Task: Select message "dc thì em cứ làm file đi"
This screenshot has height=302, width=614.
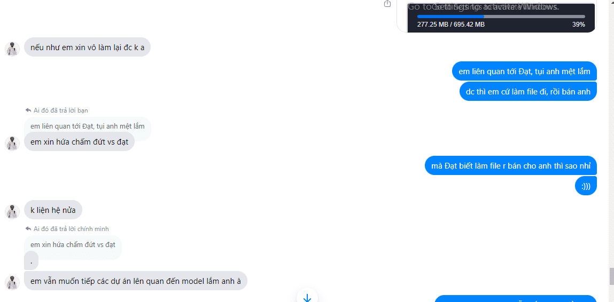Action: (x=528, y=92)
